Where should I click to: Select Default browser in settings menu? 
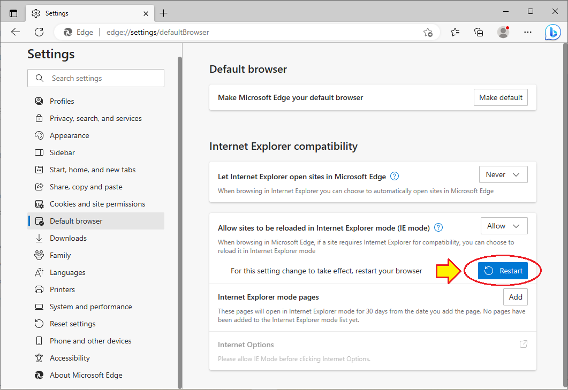pos(96,221)
